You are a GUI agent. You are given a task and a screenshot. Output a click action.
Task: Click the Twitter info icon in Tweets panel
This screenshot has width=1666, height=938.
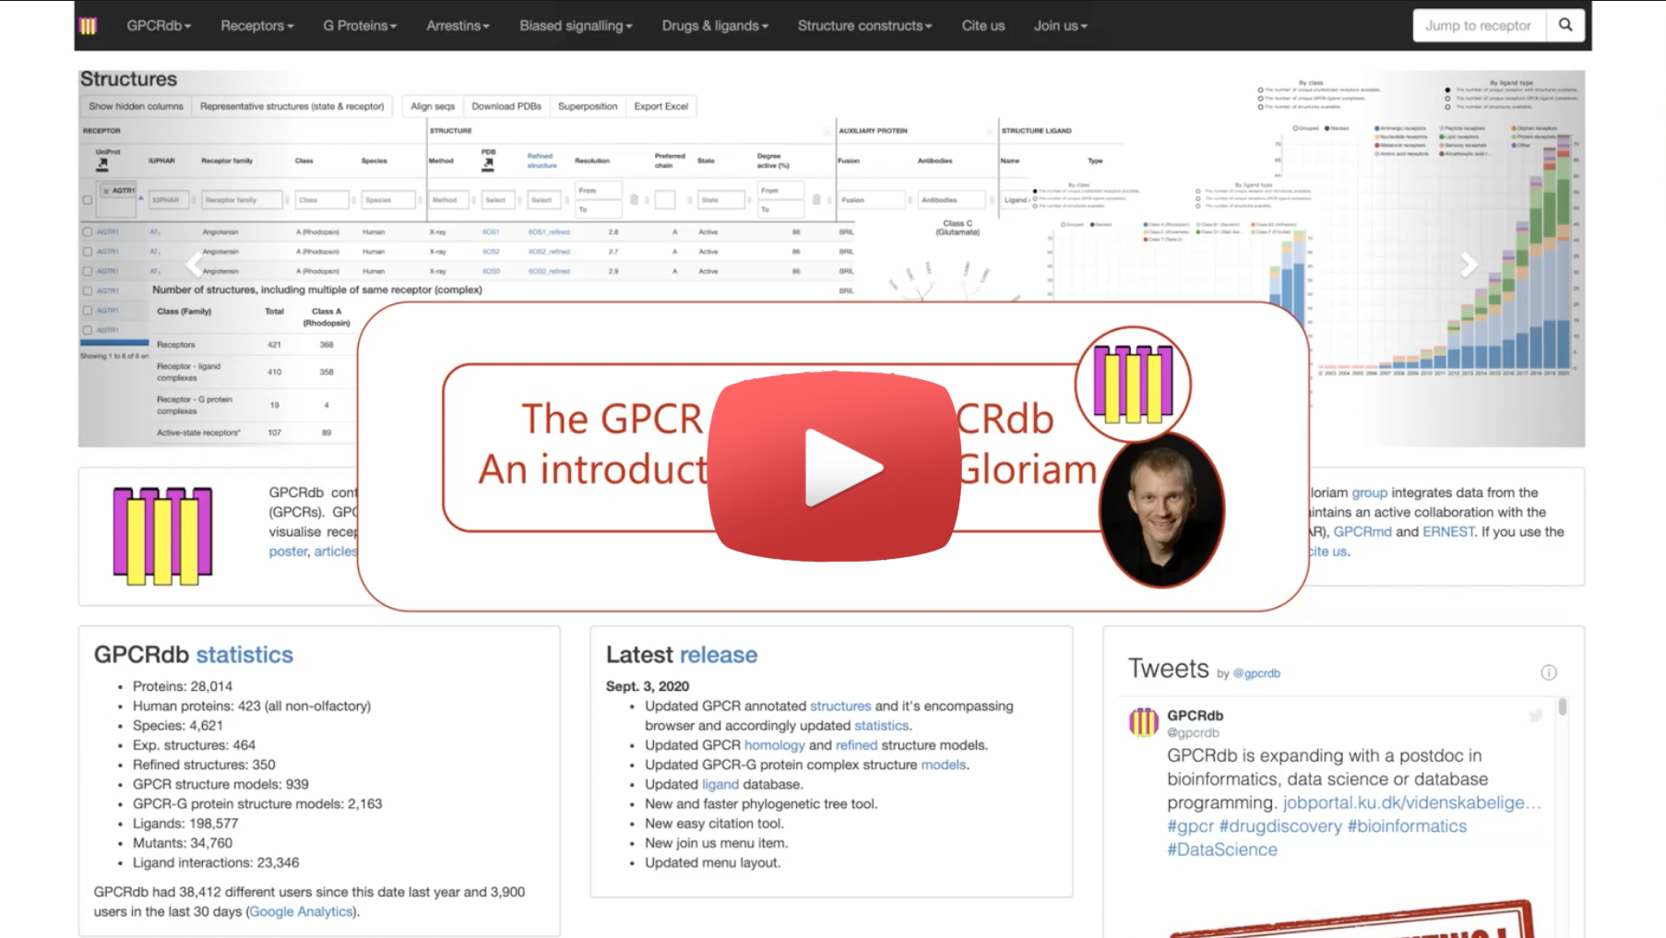1549,672
